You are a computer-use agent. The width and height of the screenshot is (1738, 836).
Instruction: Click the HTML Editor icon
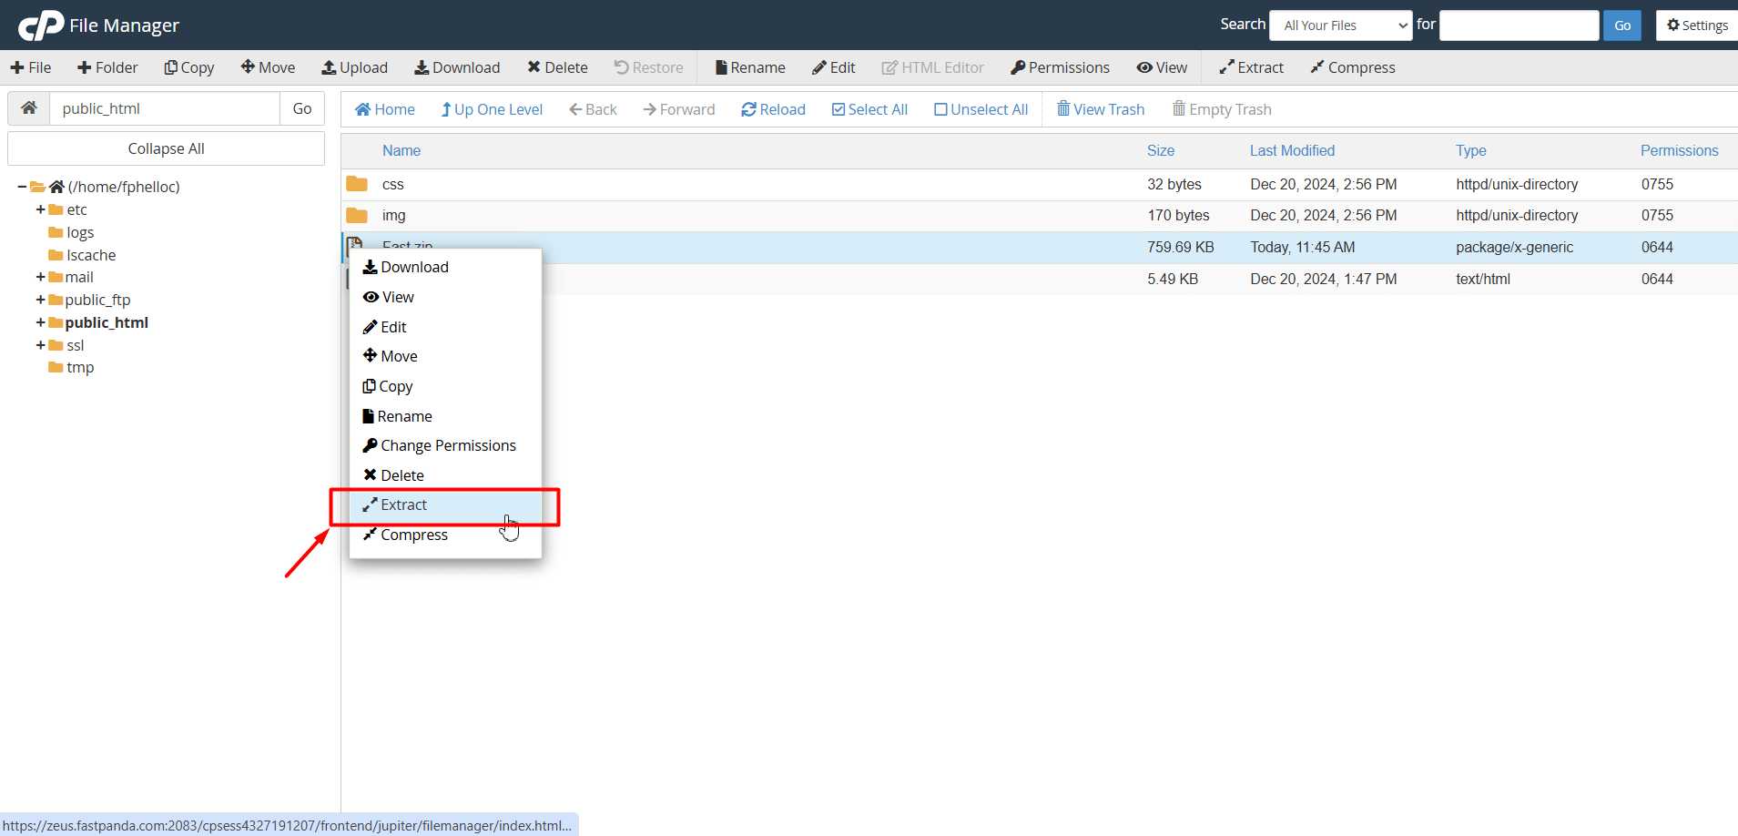[x=932, y=67]
